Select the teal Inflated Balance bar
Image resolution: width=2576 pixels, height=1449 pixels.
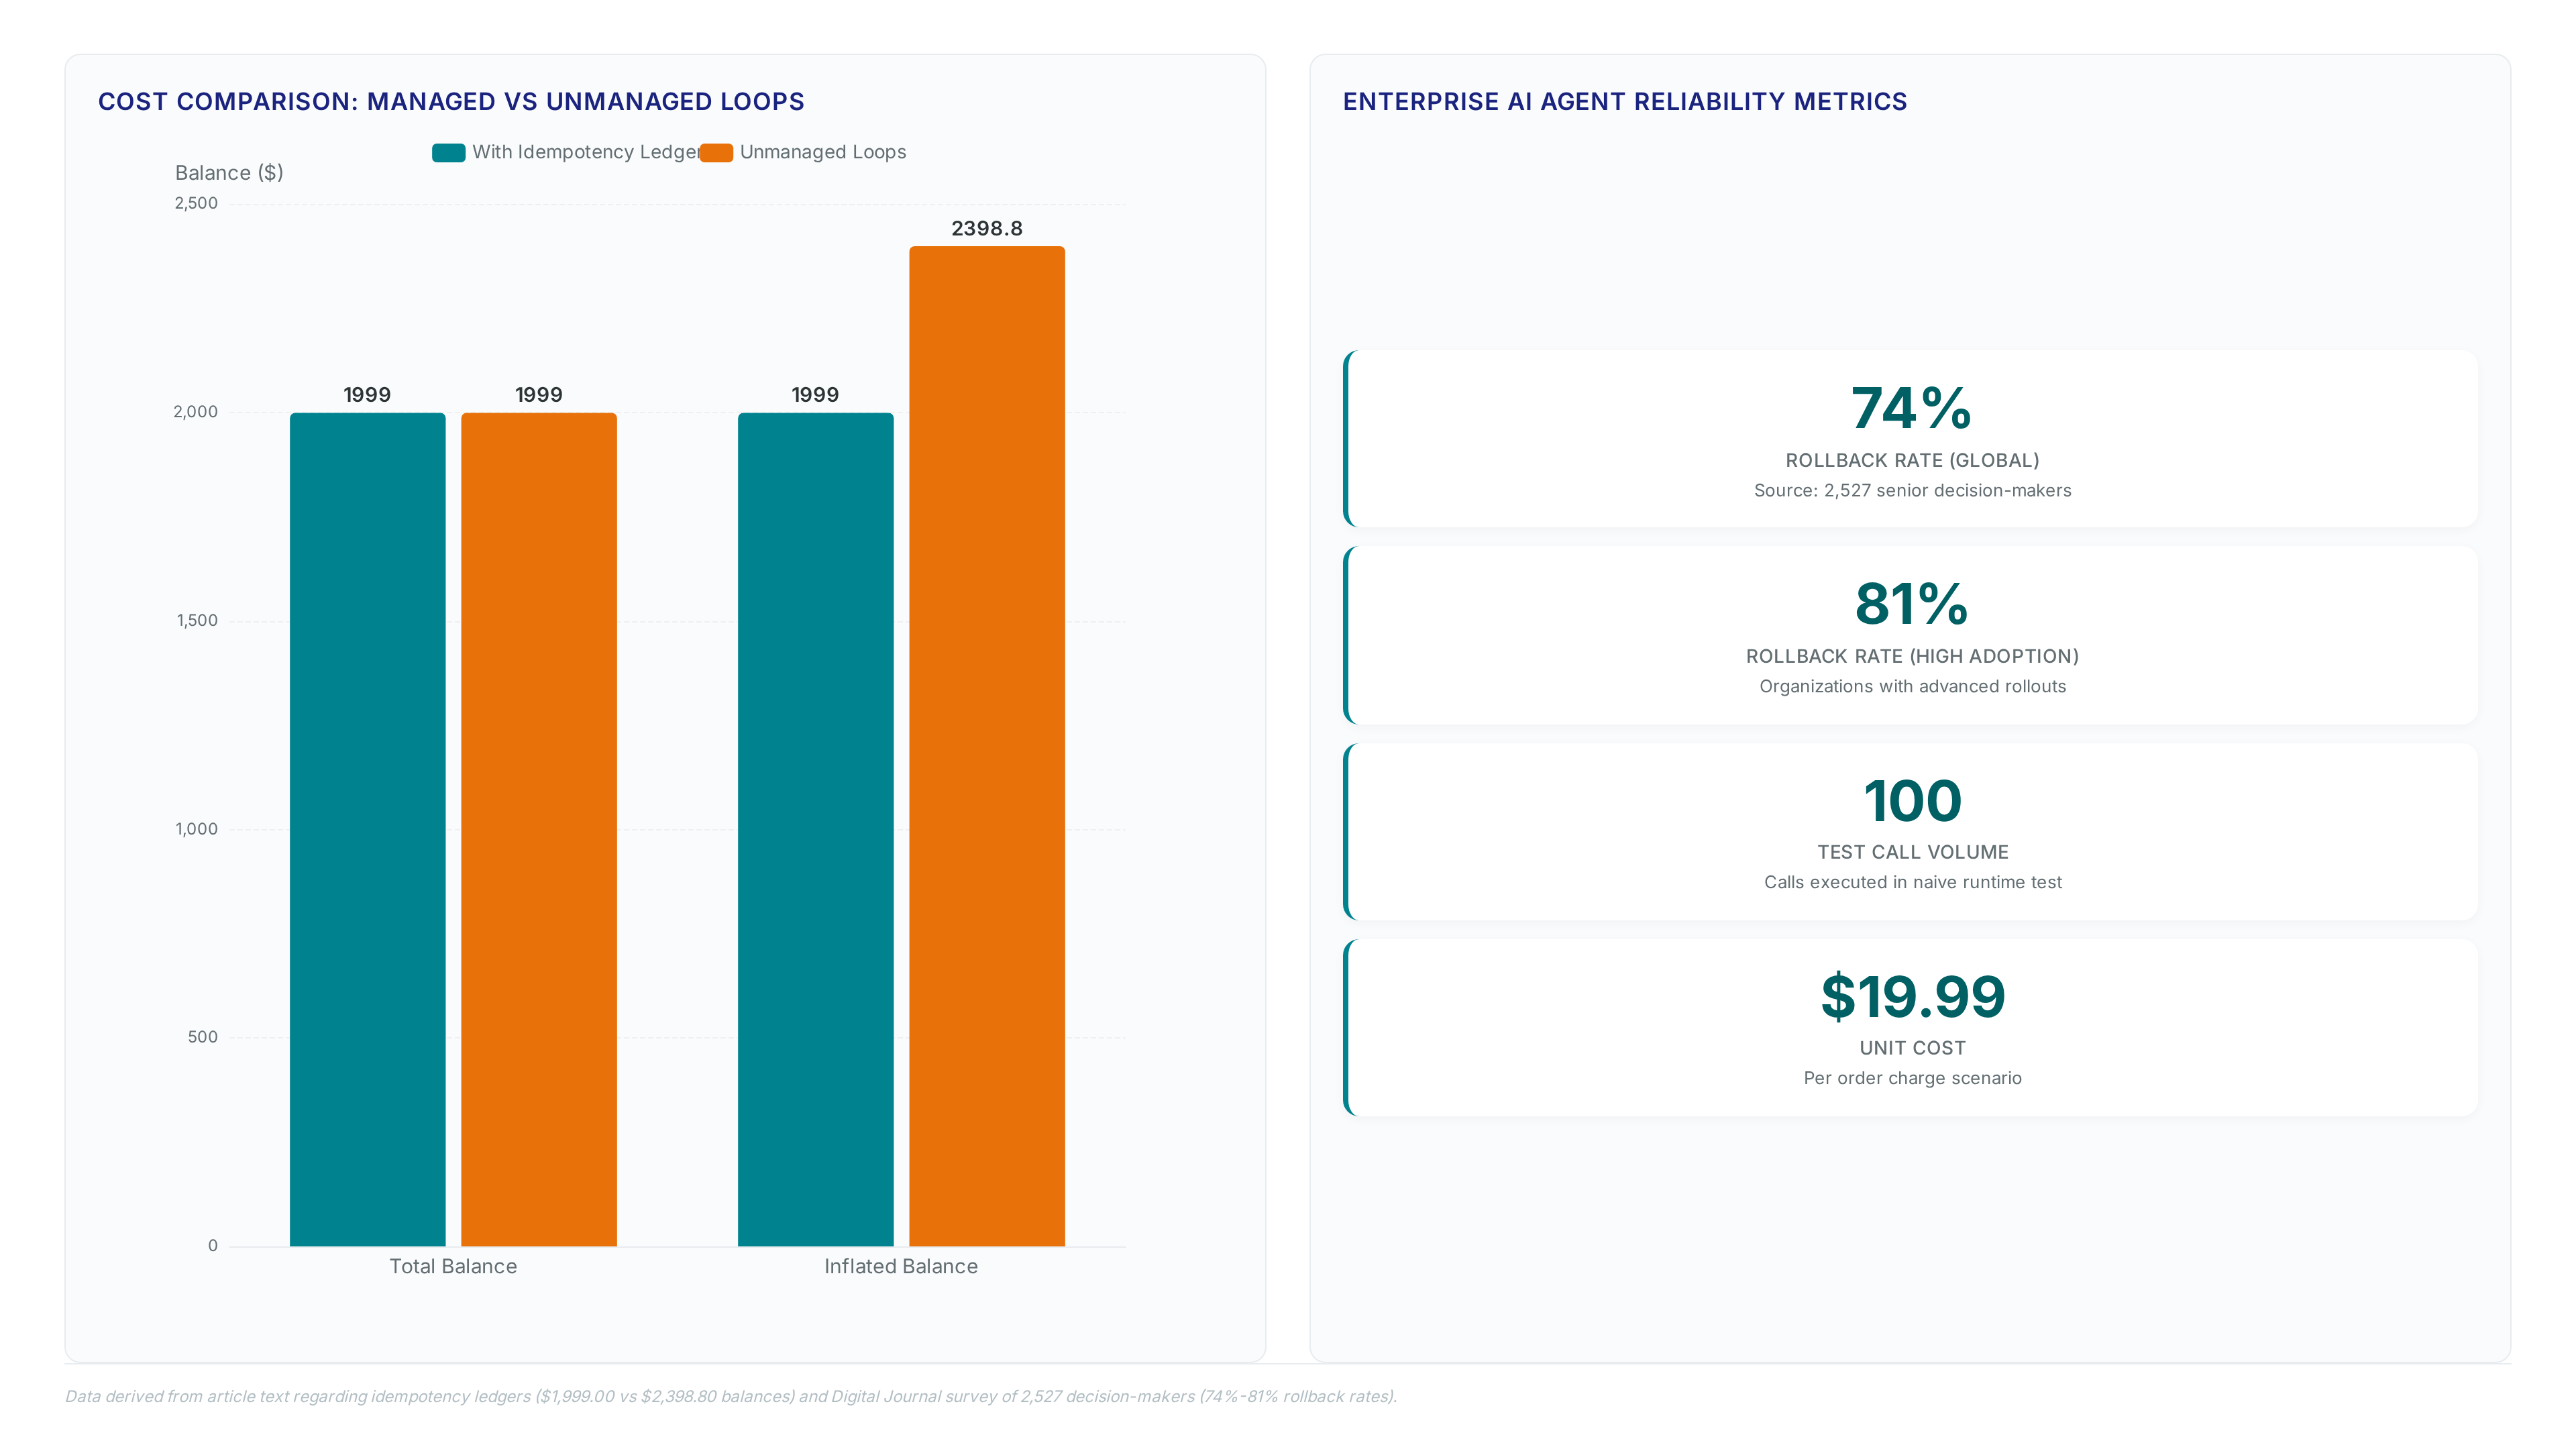816,829
